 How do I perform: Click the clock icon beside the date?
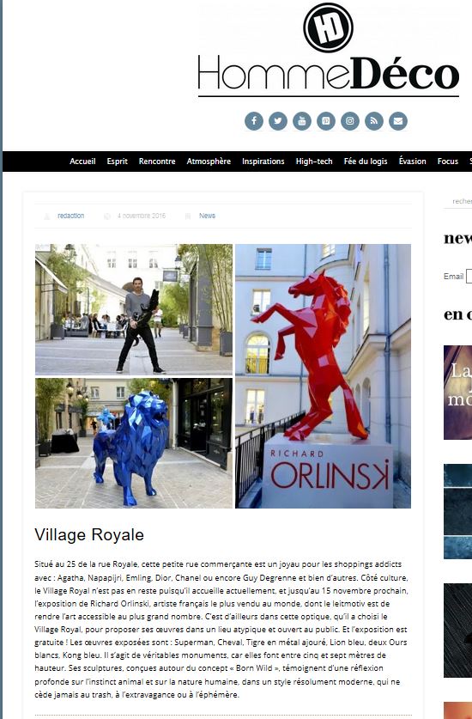pyautogui.click(x=106, y=216)
